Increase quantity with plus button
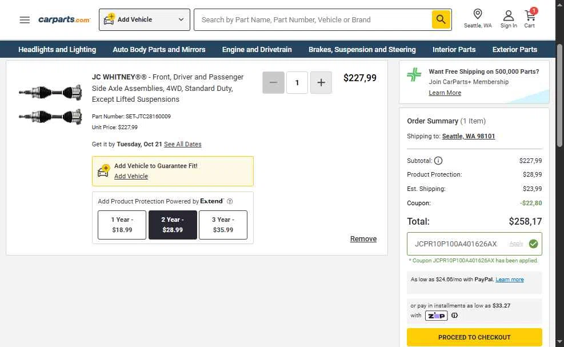Viewport: 564px width, 347px height. 321,82
